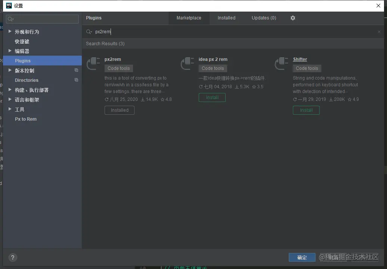The height and width of the screenshot is (269, 387).
Task: Expand the 外观和行为 tree node
Action: [x=10, y=31]
